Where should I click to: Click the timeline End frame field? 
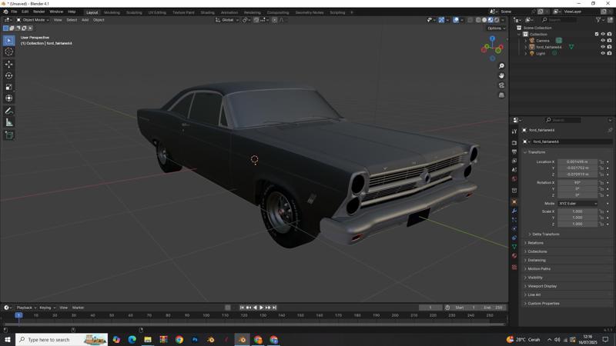pos(494,308)
